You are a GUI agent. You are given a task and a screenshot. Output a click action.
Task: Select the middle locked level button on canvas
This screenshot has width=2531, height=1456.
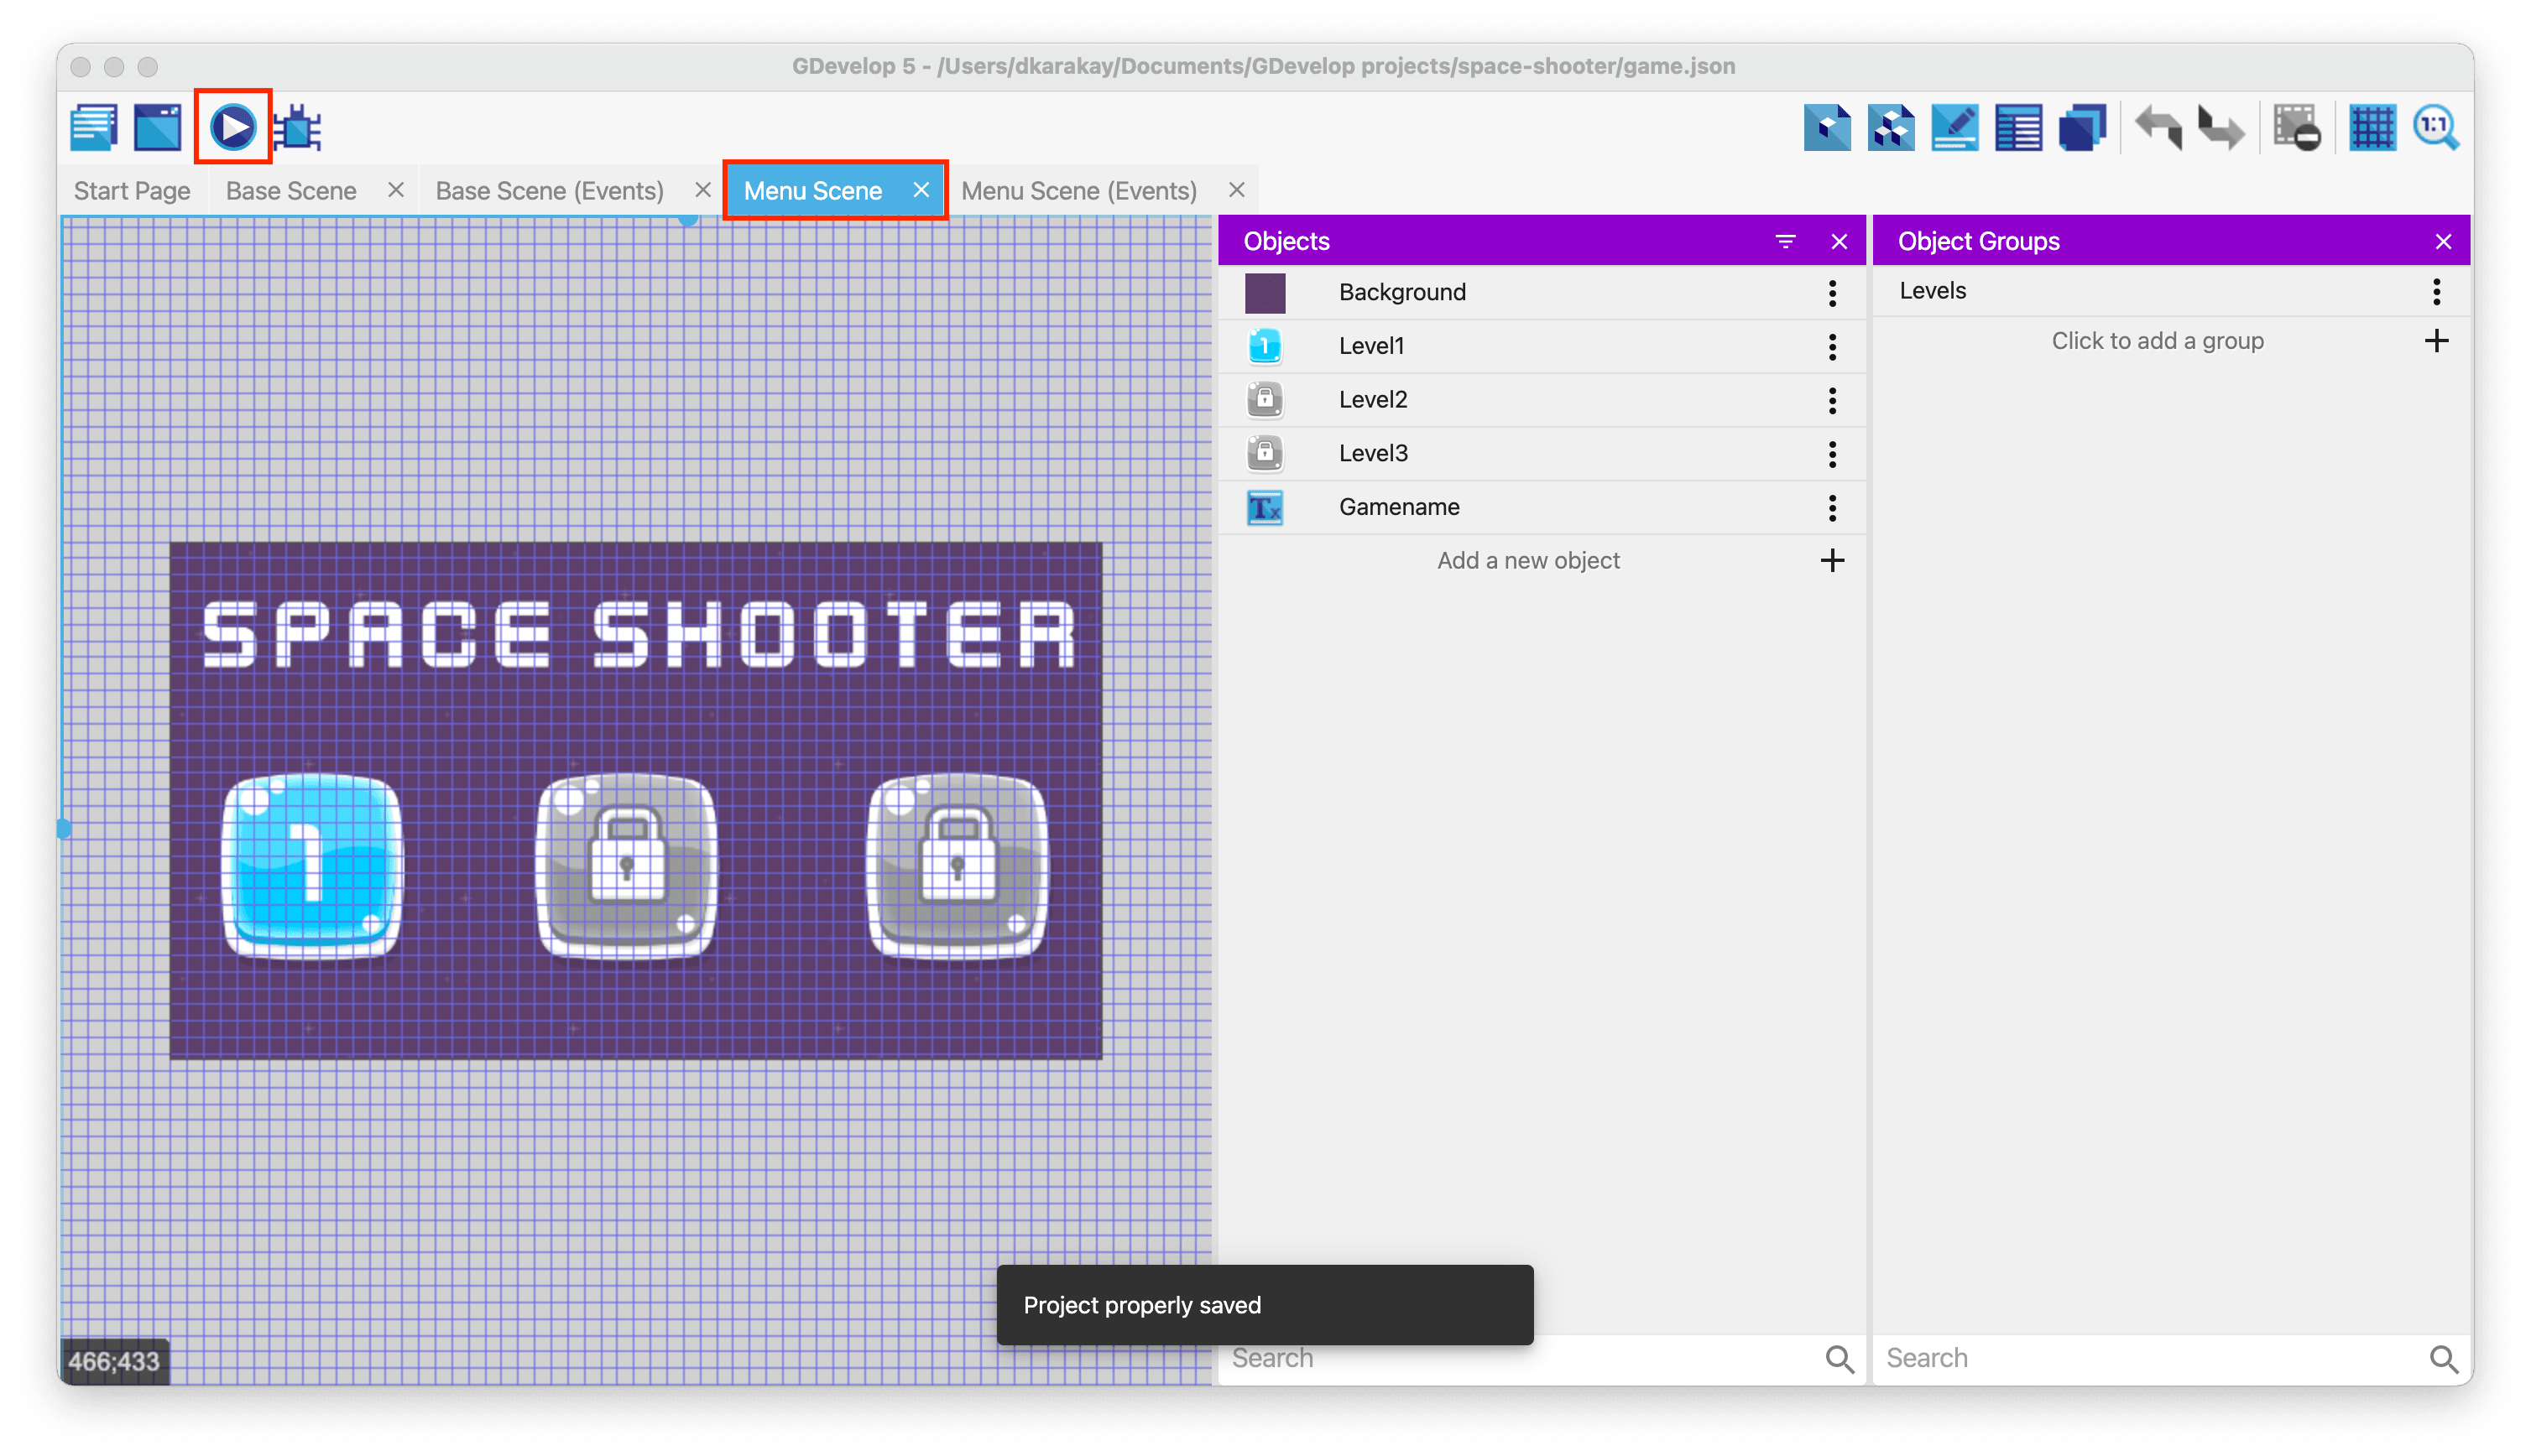click(626, 866)
